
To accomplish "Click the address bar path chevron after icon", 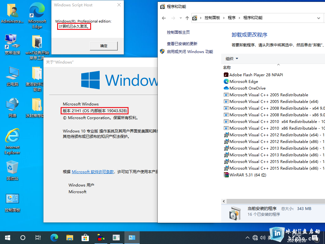I will [x=201, y=18].
